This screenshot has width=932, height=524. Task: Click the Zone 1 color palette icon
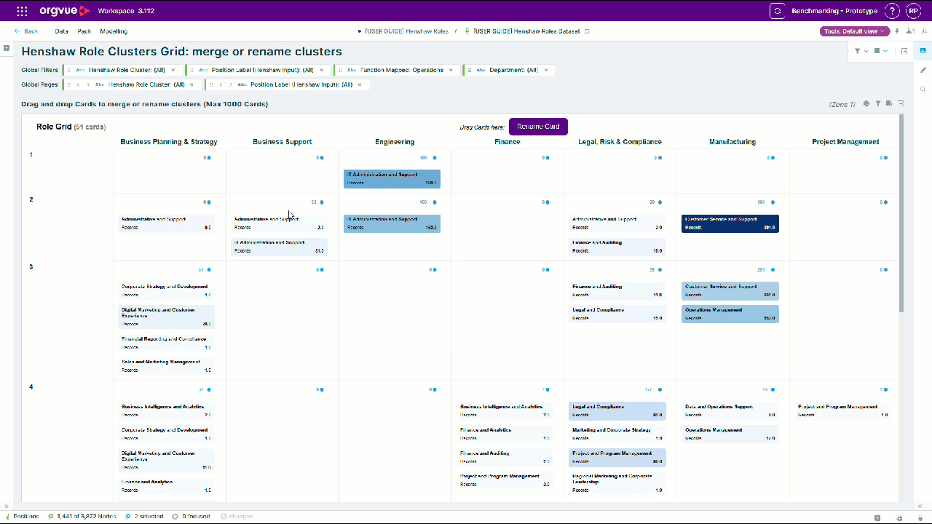click(x=866, y=104)
